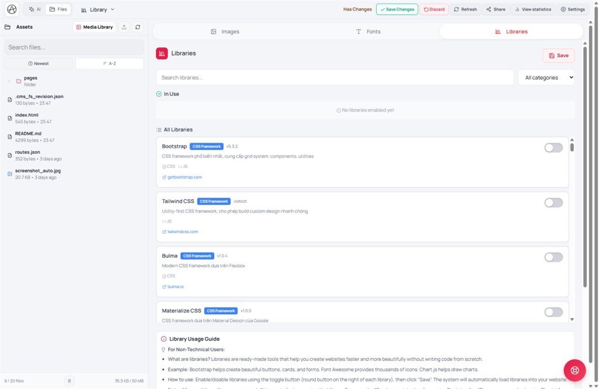
Task: Enable the Tailwind CSS toggle
Action: [x=553, y=203]
